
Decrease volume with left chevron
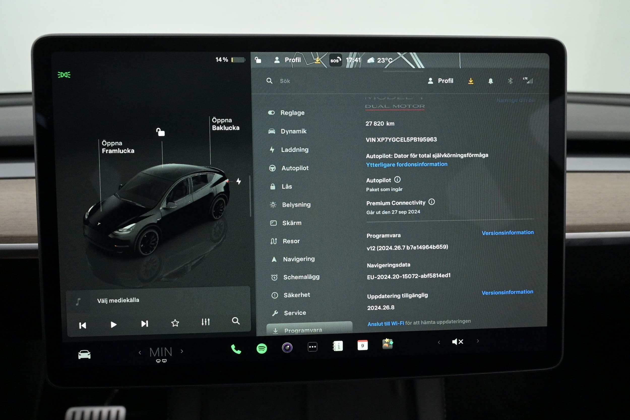[439, 342]
